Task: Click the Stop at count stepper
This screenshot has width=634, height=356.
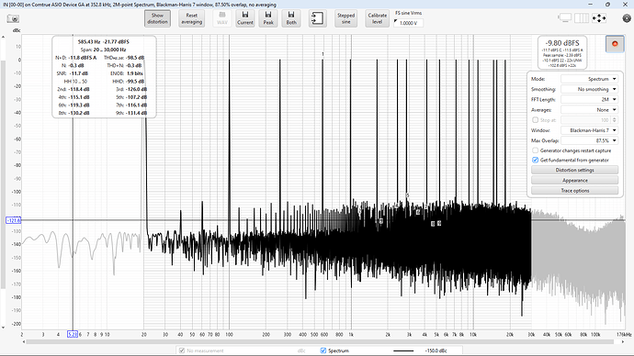Action: tap(615, 120)
